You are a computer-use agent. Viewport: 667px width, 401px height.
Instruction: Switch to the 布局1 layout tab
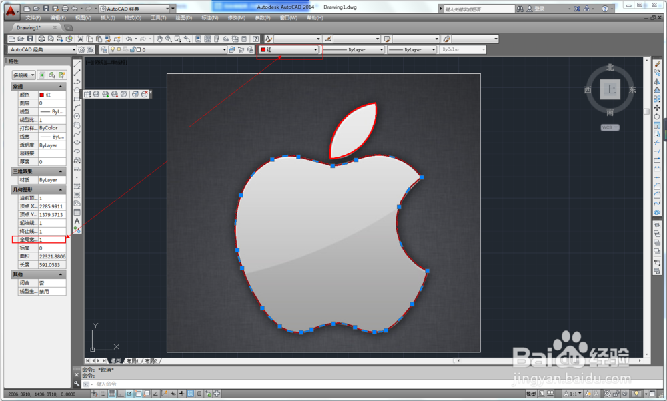click(x=133, y=360)
